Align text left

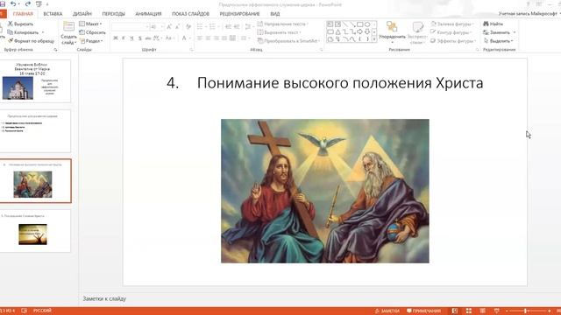pos(200,38)
